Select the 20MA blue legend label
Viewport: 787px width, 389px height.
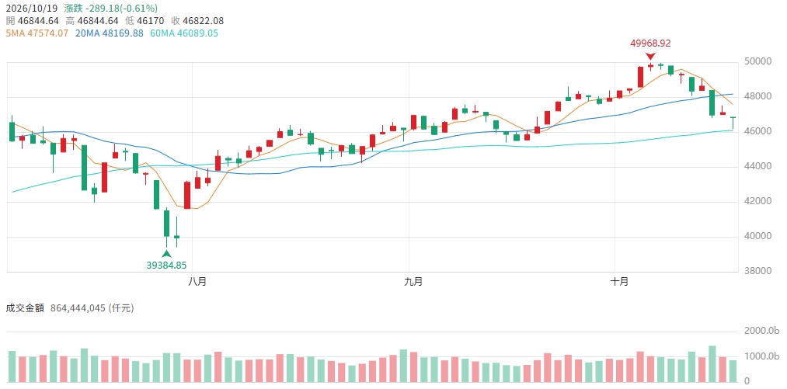pyautogui.click(x=108, y=33)
